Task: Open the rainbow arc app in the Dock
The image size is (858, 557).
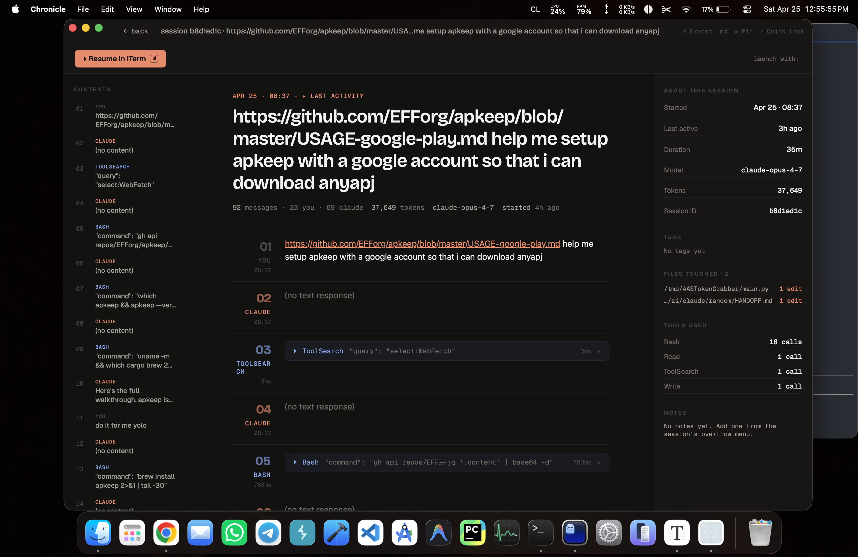Action: tap(438, 533)
